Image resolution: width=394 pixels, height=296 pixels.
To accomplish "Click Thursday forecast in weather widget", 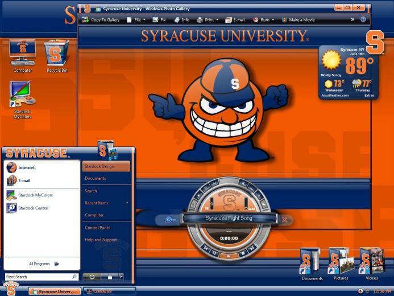I will coord(362,86).
